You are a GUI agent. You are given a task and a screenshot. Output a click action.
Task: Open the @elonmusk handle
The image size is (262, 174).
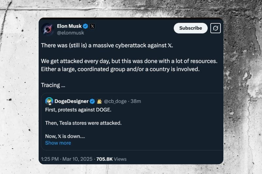click(x=70, y=33)
